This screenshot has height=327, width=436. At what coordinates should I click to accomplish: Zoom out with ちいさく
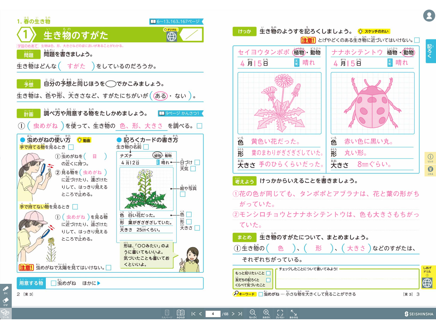coord(253,314)
